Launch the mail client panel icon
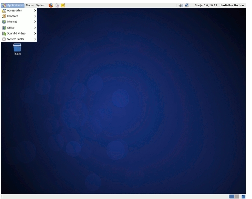Screen dimensions: 252x199 click(x=57, y=5)
